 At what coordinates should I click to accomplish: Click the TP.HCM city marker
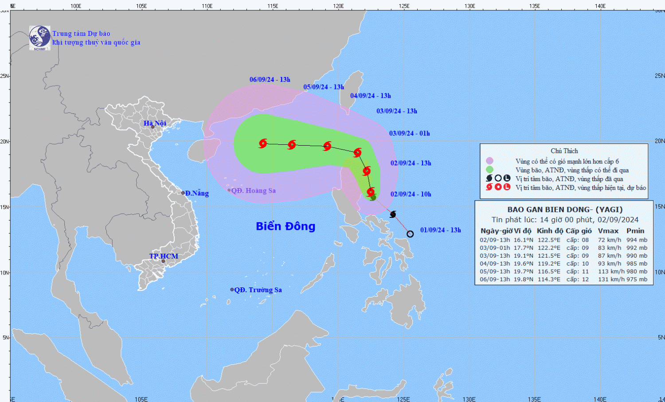point(163,261)
